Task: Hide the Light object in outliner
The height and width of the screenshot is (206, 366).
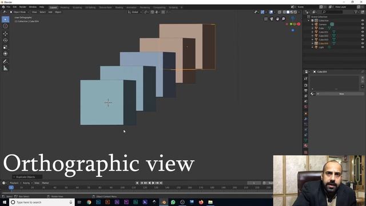Action: pos(363,47)
